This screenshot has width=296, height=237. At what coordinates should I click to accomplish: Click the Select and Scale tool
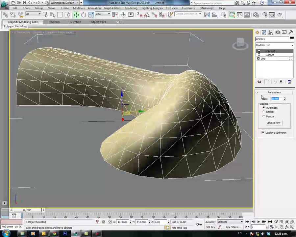point(91,14)
